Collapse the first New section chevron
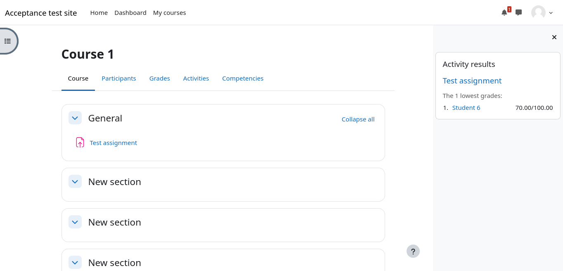The width and height of the screenshot is (563, 271). (x=75, y=182)
